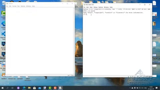This screenshot has height=90, width=160.
Task: Open Task View from taskbar
Action: pyautogui.click(x=12, y=88)
